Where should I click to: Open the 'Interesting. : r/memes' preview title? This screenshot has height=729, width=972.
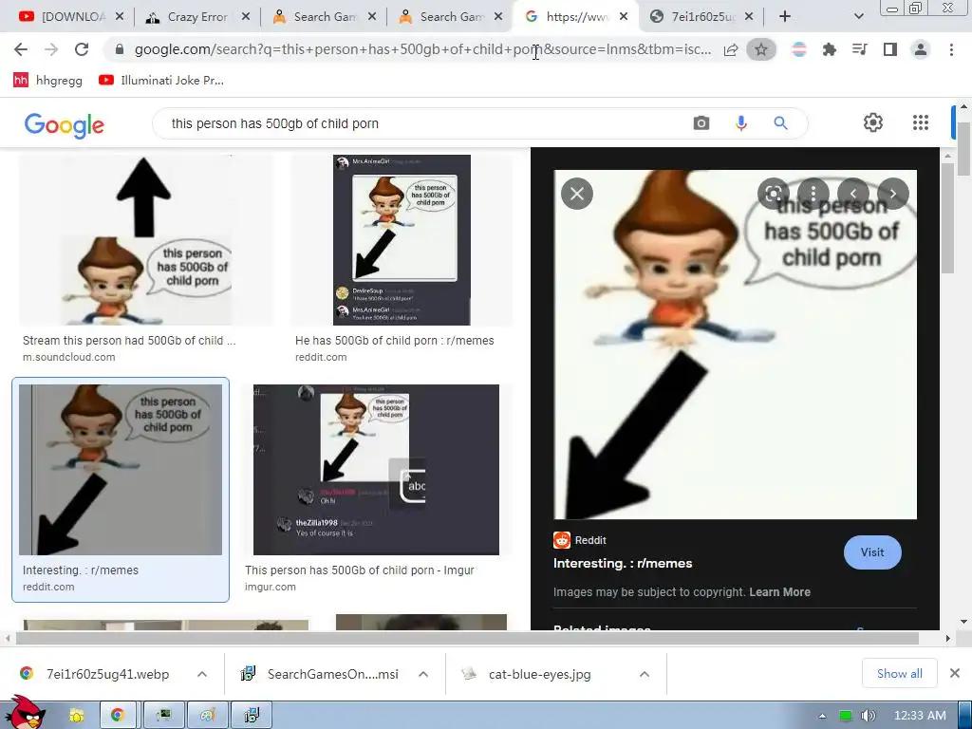623,564
